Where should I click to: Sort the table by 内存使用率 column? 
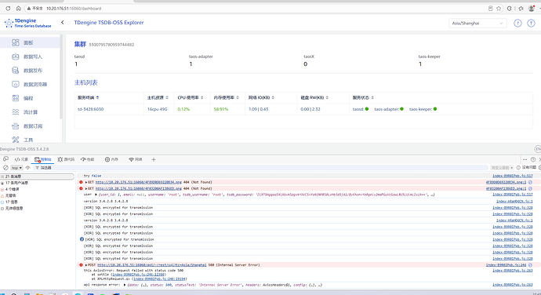pos(227,98)
